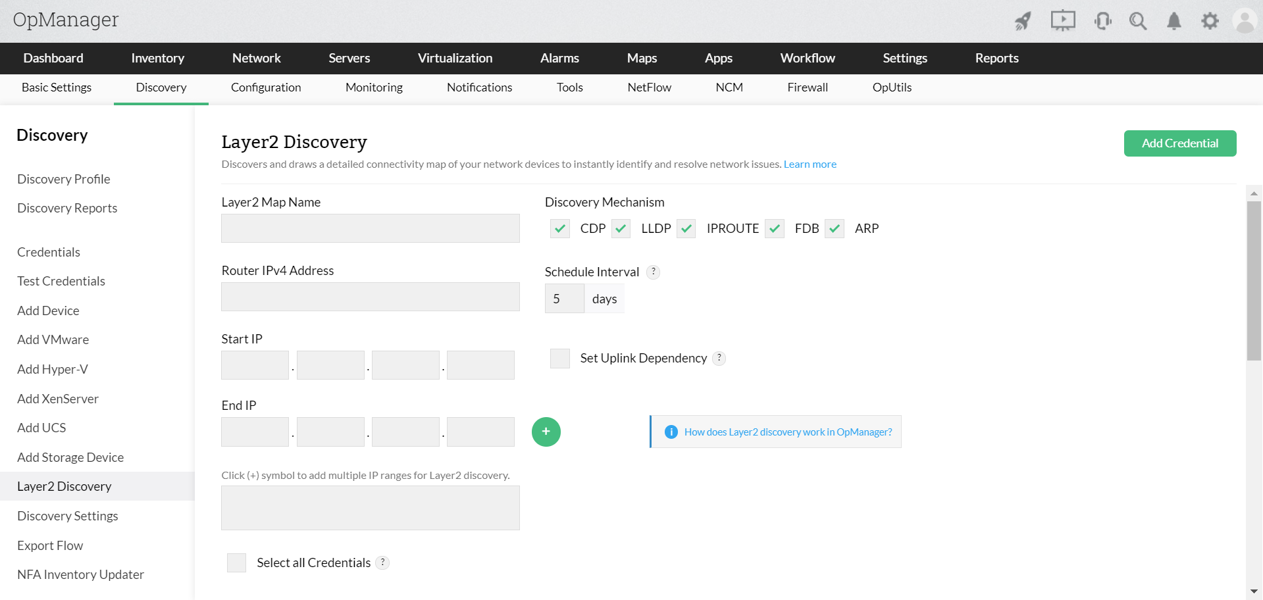Toggle the LLDP checkbox

(x=621, y=228)
